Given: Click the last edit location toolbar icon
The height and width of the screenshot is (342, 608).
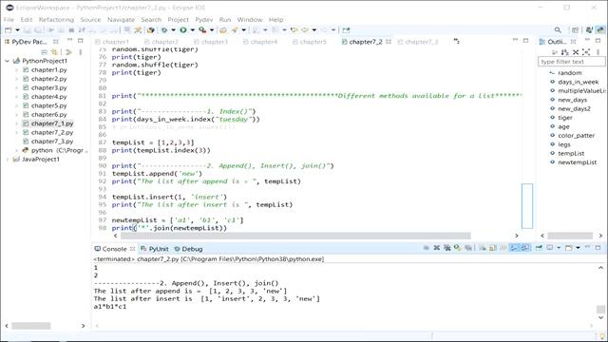Looking at the screenshot, I should coord(294,29).
